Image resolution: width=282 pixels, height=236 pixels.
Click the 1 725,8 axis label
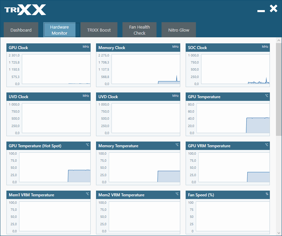[14, 62]
